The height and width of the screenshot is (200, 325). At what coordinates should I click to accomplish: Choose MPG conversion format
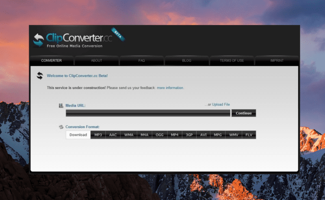[x=218, y=135]
